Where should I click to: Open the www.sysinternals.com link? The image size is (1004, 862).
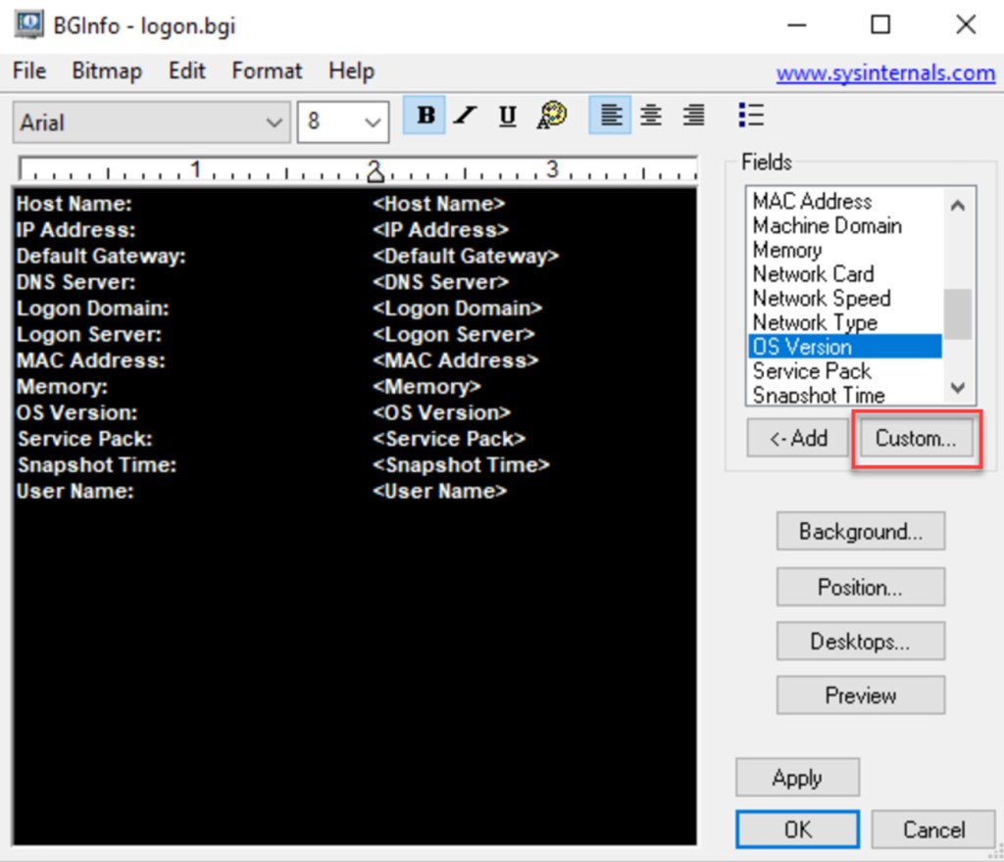click(885, 73)
